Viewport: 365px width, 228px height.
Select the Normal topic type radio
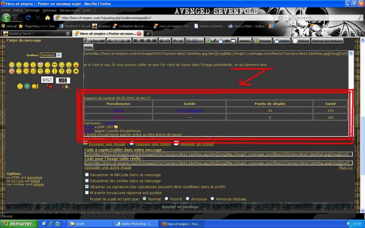[144, 199]
